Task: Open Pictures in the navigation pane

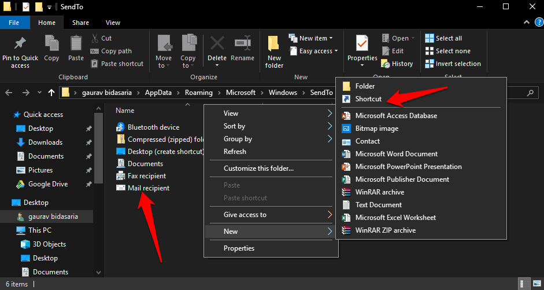Action: point(40,170)
